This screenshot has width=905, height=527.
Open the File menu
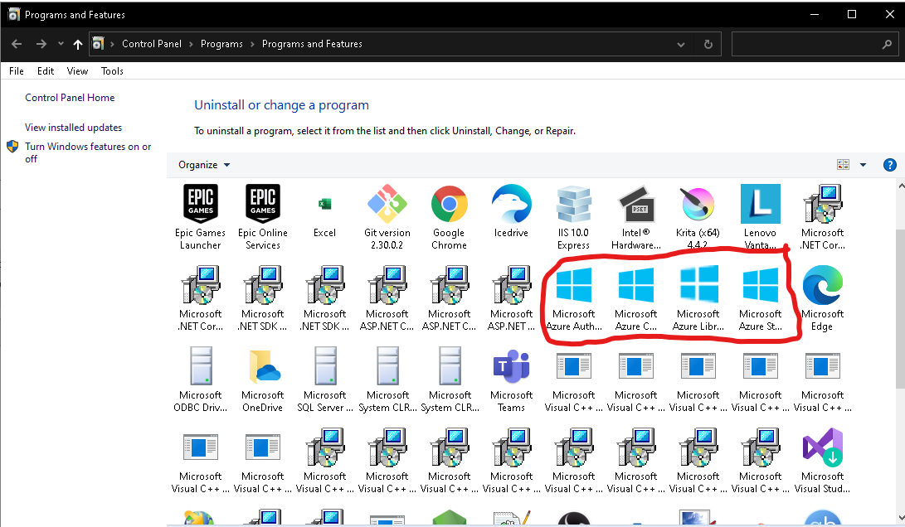(16, 71)
